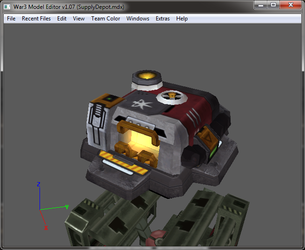This screenshot has height=250, width=305.
Task: Minimize the Model Editor window
Action: [x=261, y=5]
